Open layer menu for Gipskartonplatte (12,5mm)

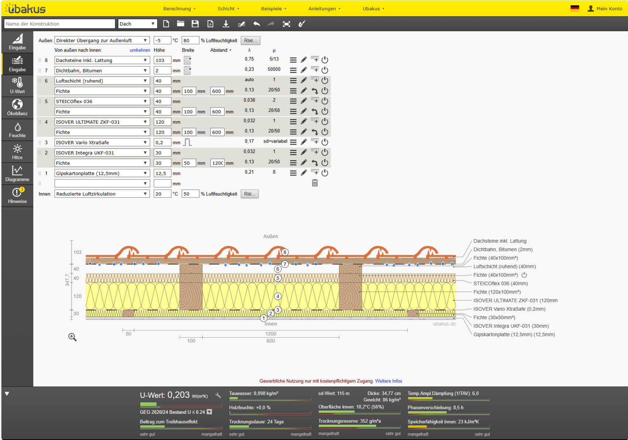[x=293, y=173]
